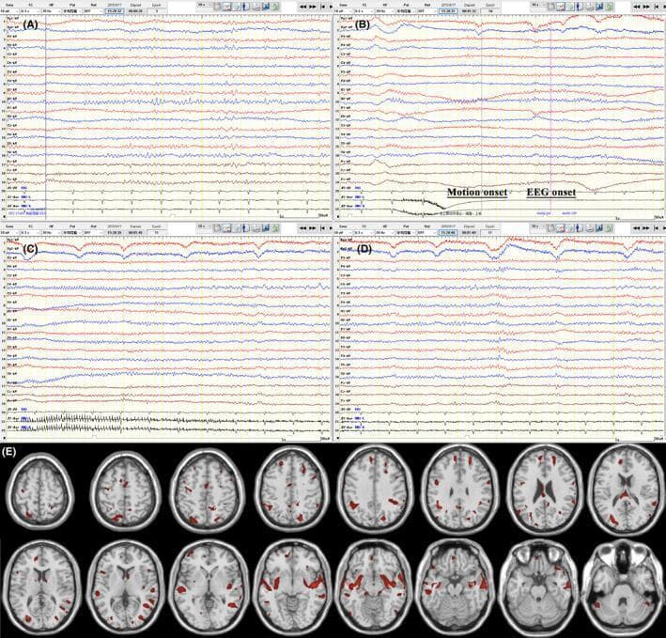Click the Epoch number field in panel B
The height and width of the screenshot is (638, 666).
490,10
